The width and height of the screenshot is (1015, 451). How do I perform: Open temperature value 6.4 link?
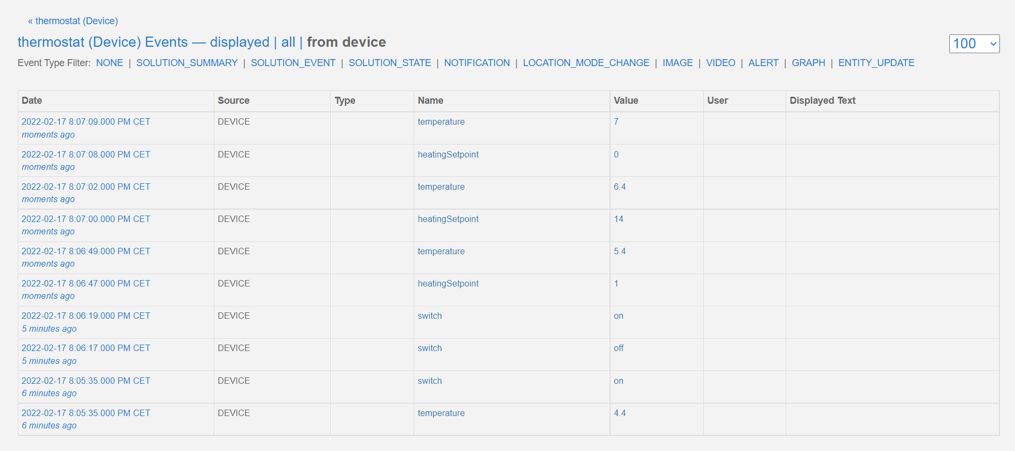[x=619, y=187]
